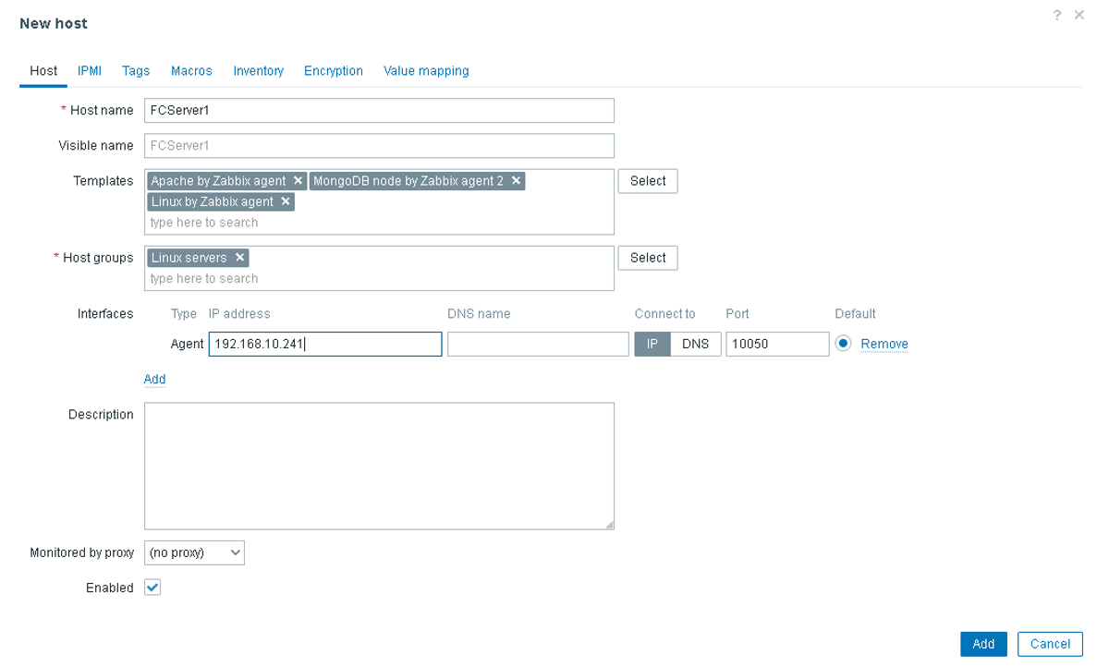
Task: Click Select button next to Host groups
Action: tap(648, 258)
